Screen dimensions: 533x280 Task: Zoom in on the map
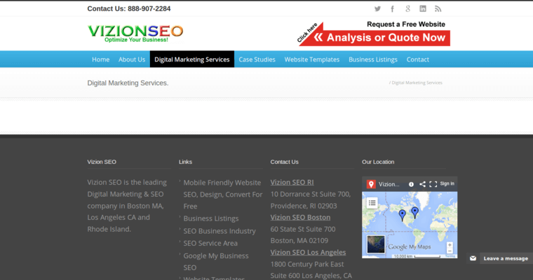[450, 245]
